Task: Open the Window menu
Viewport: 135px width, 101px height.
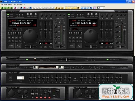Action: [x=20, y=4]
